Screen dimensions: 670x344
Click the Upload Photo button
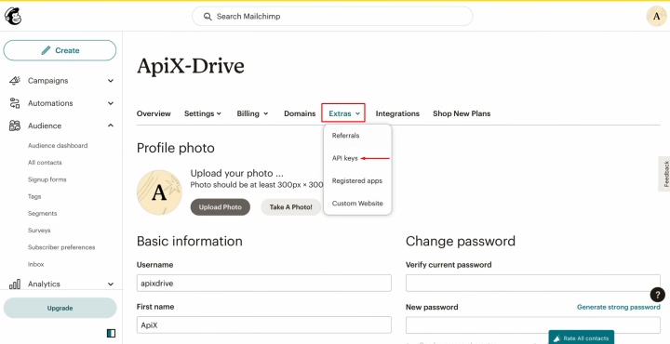pos(220,207)
